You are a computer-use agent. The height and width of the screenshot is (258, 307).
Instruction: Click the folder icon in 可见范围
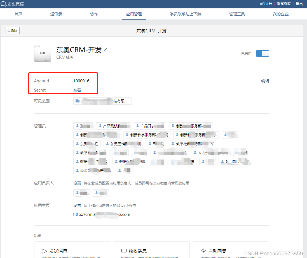[x=78, y=101]
